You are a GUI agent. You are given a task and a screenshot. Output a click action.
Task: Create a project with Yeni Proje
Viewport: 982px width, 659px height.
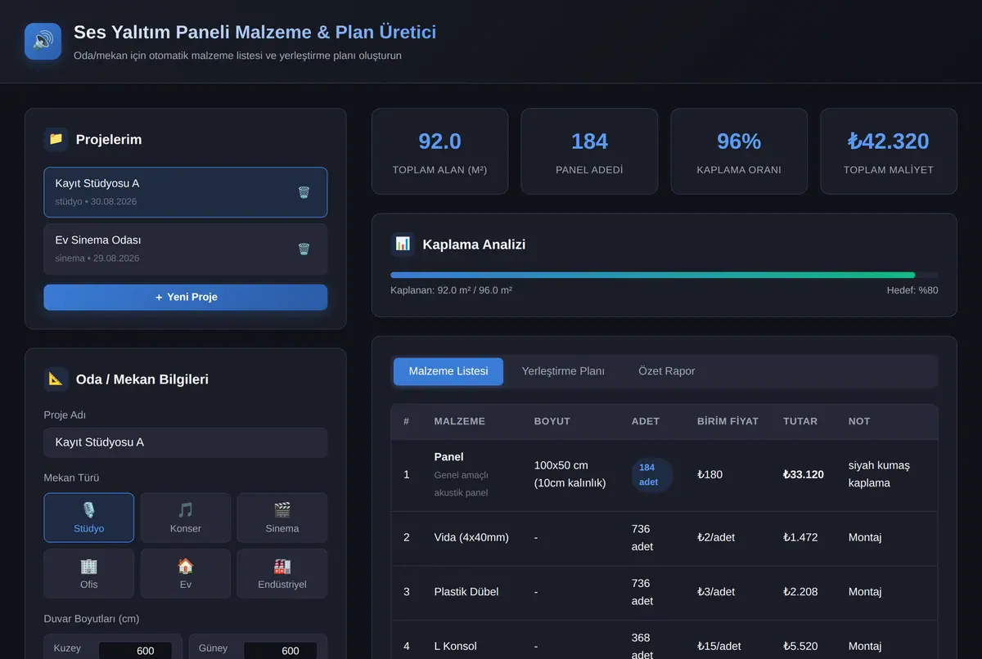[x=186, y=297]
